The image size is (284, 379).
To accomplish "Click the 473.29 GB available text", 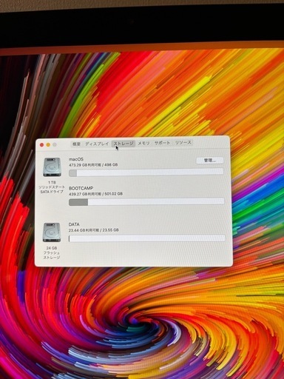I will [93, 164].
